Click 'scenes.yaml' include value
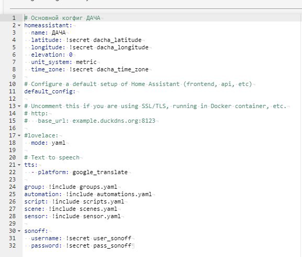The image size is (302, 257). [x=98, y=209]
